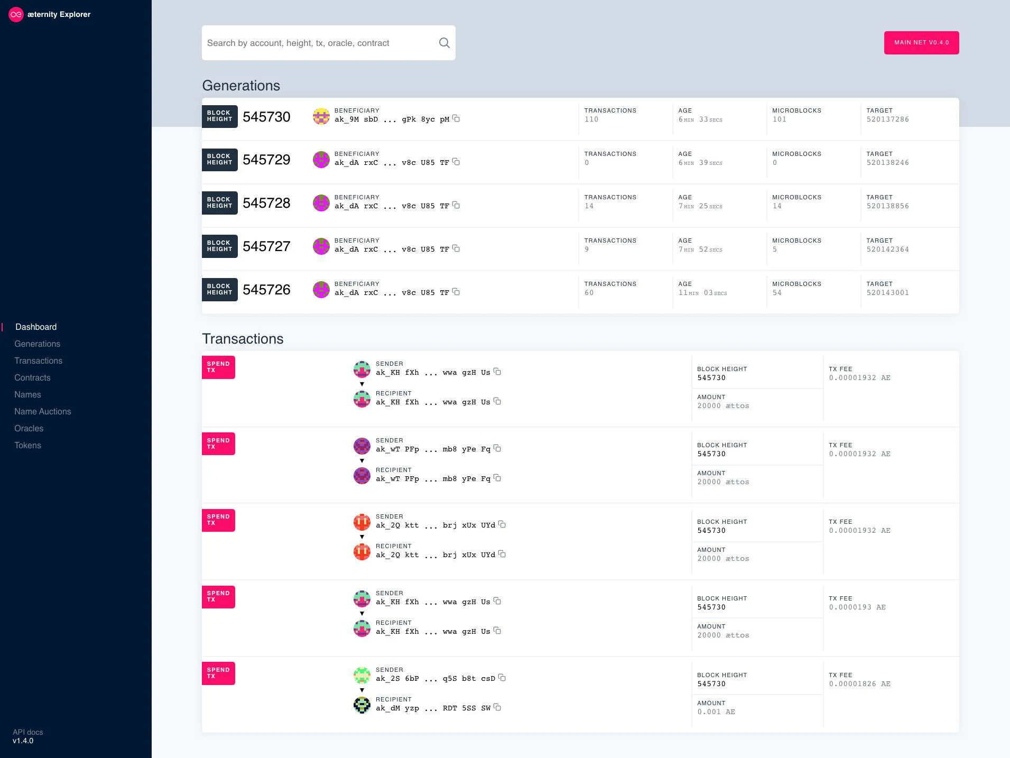Open block height 545727 generation
This screenshot has width=1010, height=758.
(x=266, y=247)
